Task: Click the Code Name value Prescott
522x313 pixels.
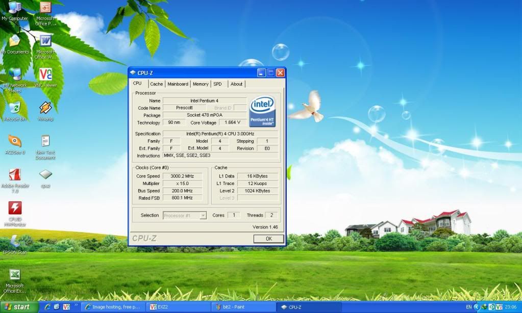Action: pyautogui.click(x=184, y=108)
